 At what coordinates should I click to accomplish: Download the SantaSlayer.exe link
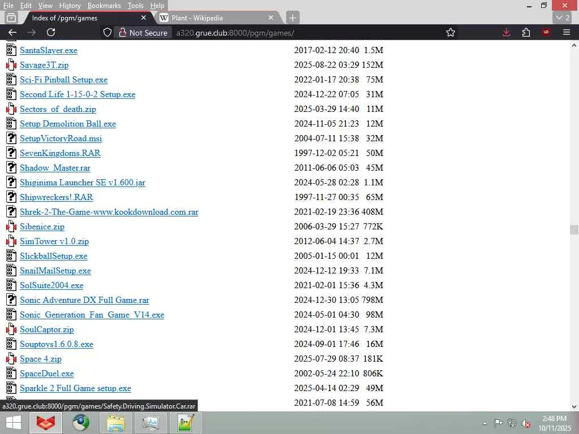tap(49, 50)
